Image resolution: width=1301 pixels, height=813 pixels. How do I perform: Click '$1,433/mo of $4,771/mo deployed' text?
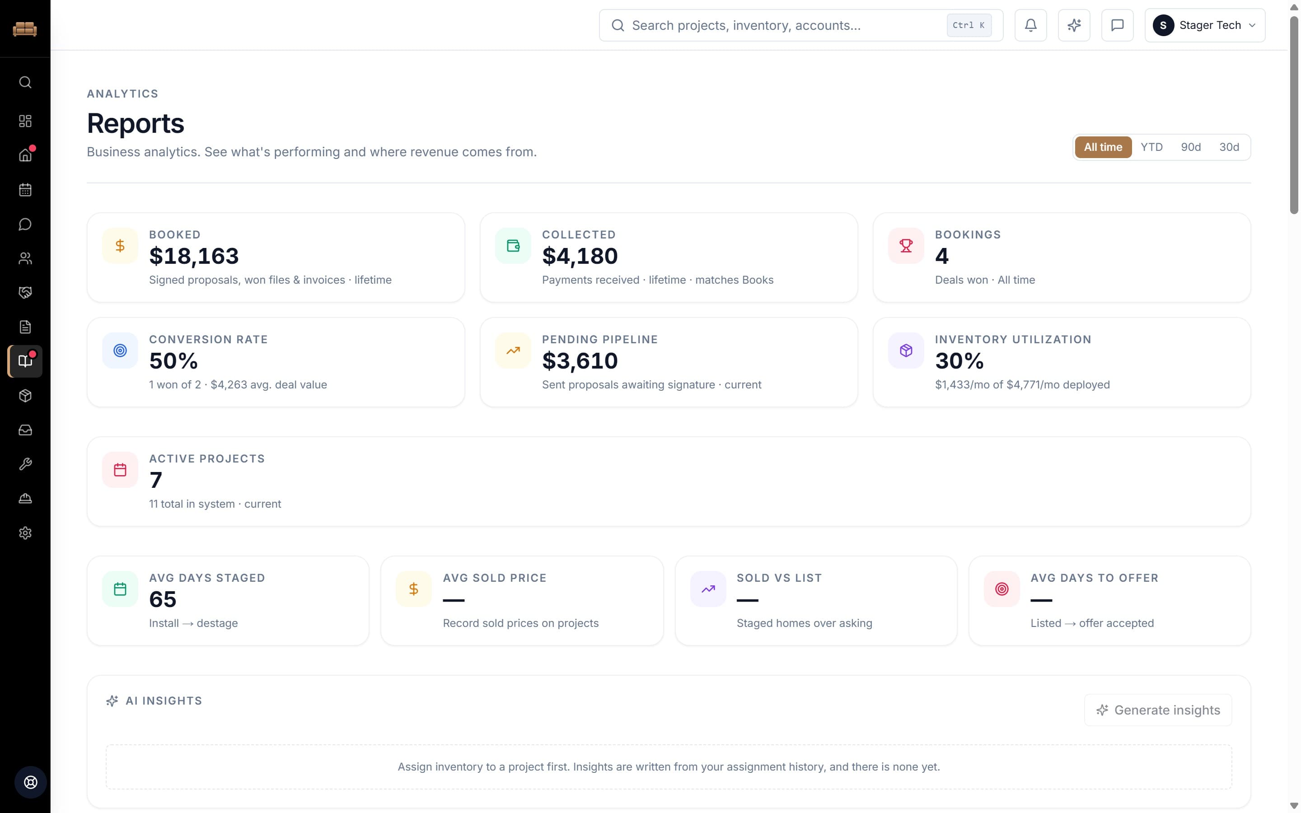(x=1022, y=384)
